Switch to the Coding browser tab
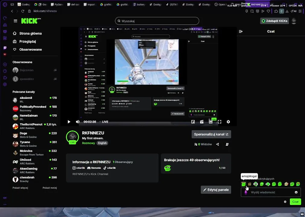305x217 pixels. pyautogui.click(x=24, y=5)
